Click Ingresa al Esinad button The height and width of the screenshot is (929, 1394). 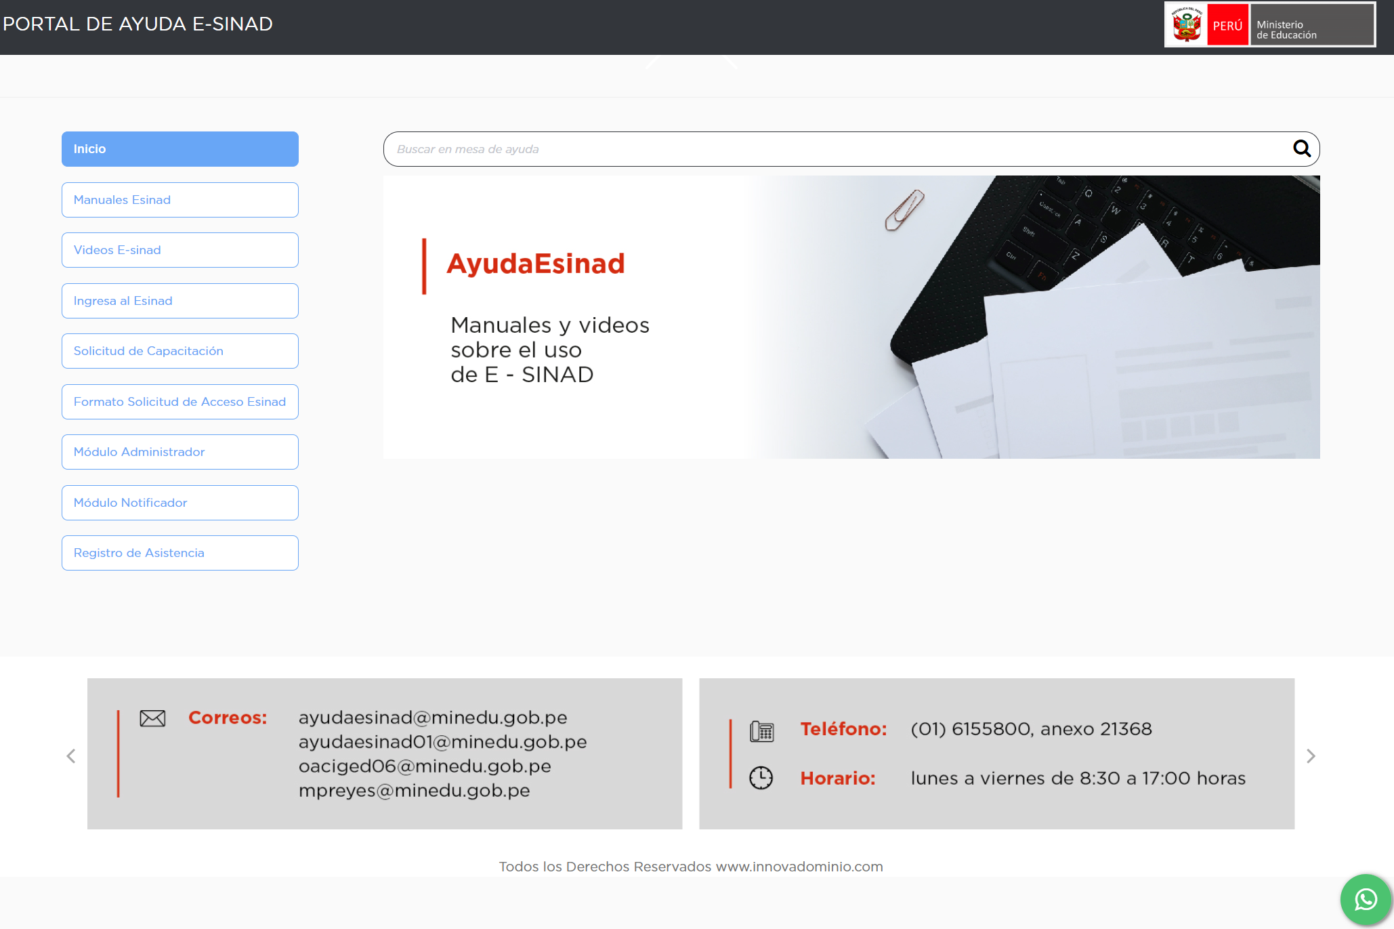179,300
